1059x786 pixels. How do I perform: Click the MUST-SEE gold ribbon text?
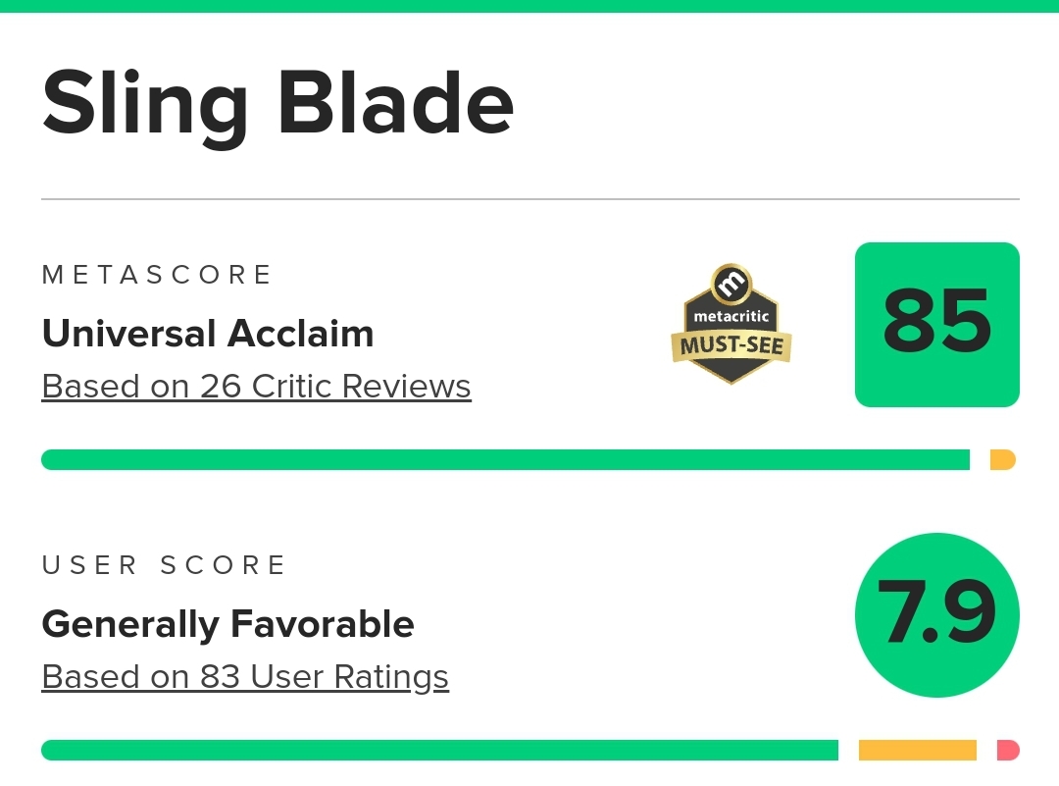(x=731, y=346)
